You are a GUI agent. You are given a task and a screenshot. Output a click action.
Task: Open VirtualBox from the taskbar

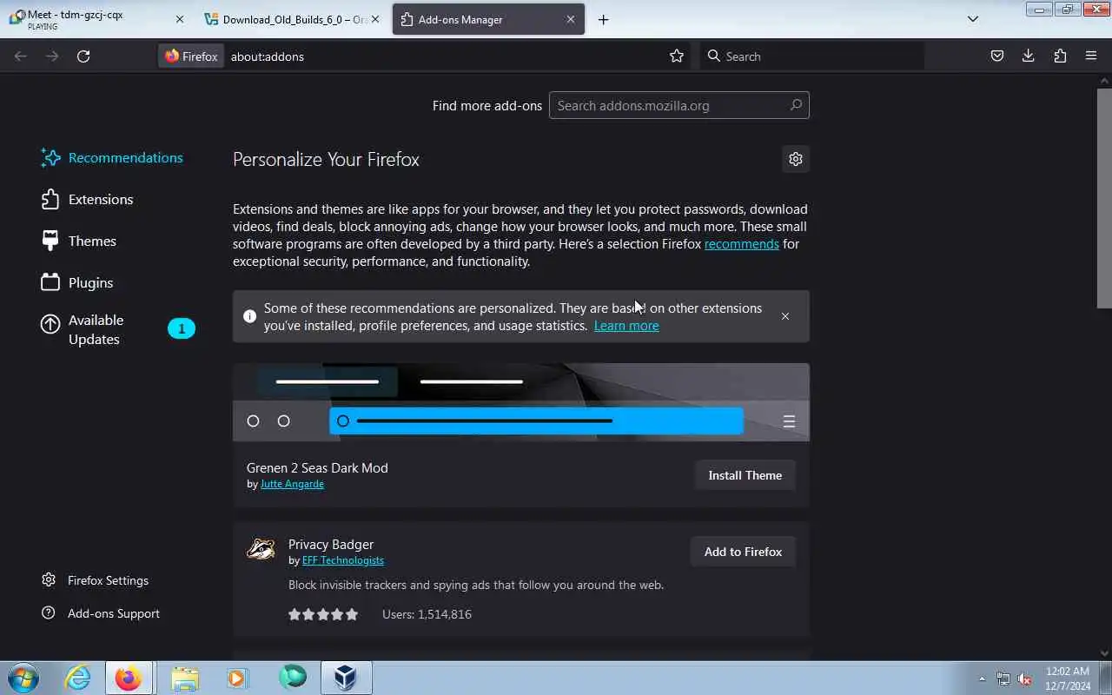346,678
